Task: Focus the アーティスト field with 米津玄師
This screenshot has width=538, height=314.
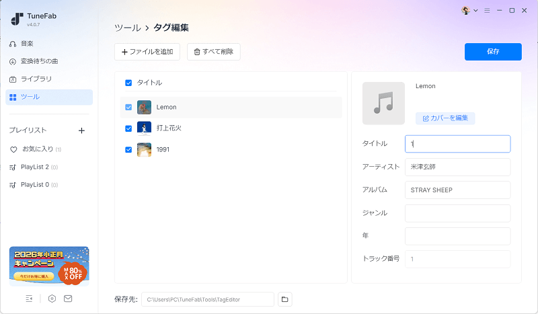Action: click(457, 167)
